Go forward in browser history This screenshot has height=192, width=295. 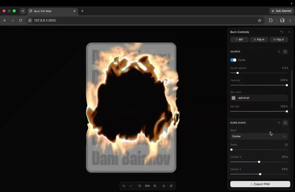click(13, 20)
